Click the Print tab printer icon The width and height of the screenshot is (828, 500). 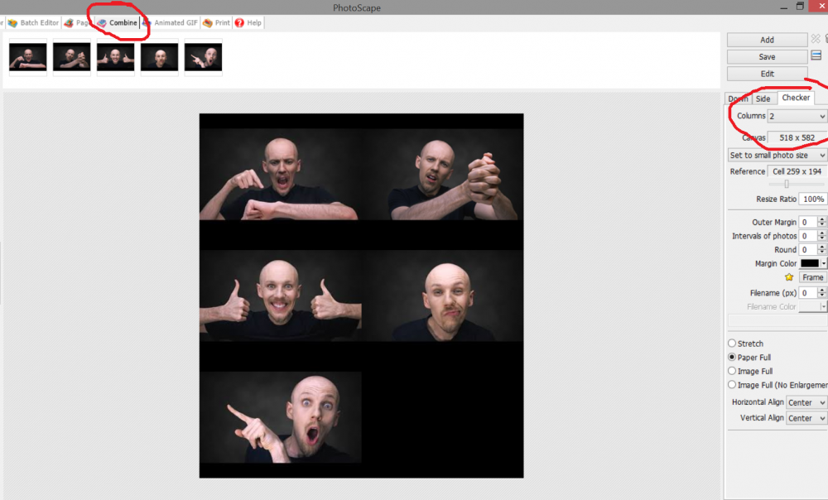pyautogui.click(x=207, y=23)
